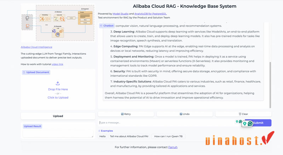The width and height of the screenshot is (283, 155).
Task: Click the Industry-Specific Solutions heading
Action: click(x=132, y=82)
